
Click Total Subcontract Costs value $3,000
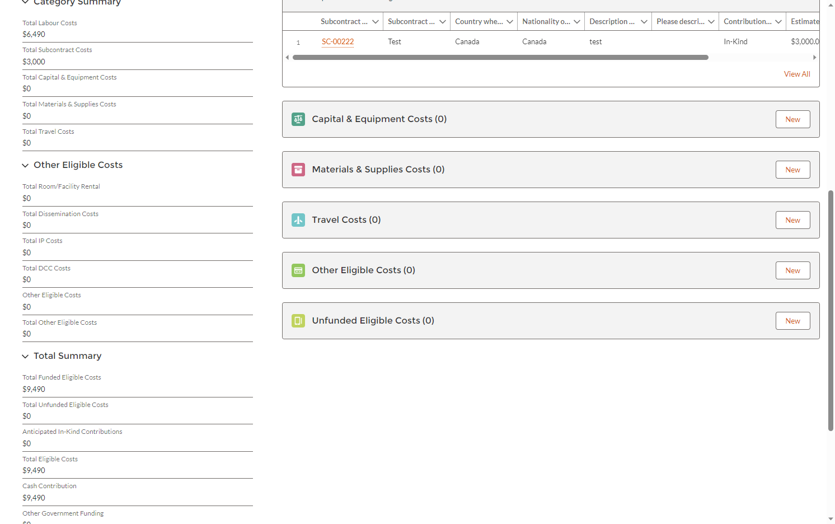pos(34,62)
